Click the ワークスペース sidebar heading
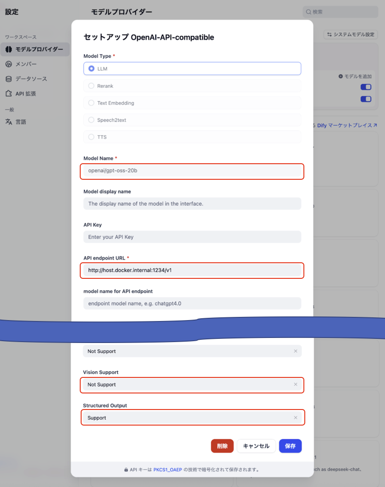This screenshot has width=385, height=487. tap(21, 37)
